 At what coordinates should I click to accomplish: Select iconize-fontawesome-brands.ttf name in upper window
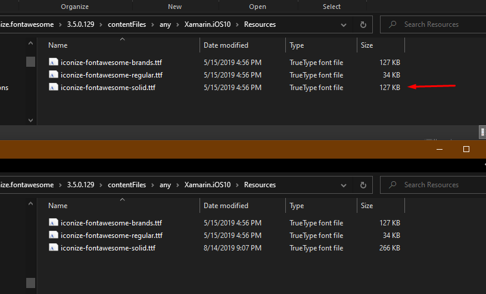point(111,63)
